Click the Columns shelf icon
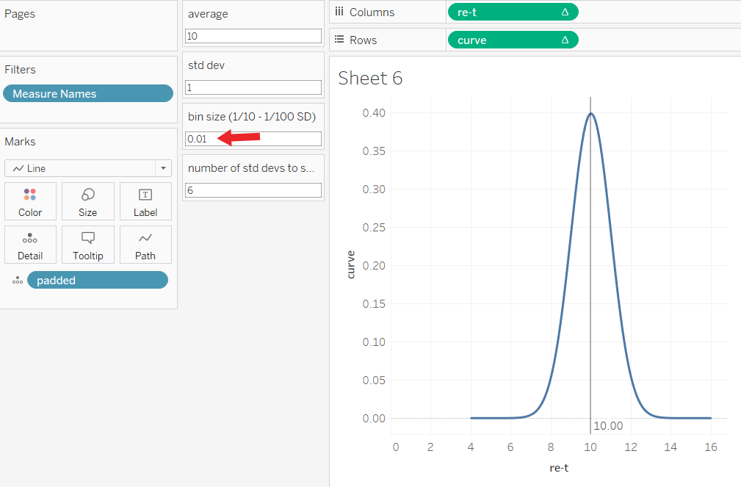This screenshot has height=487, width=741. tap(339, 12)
